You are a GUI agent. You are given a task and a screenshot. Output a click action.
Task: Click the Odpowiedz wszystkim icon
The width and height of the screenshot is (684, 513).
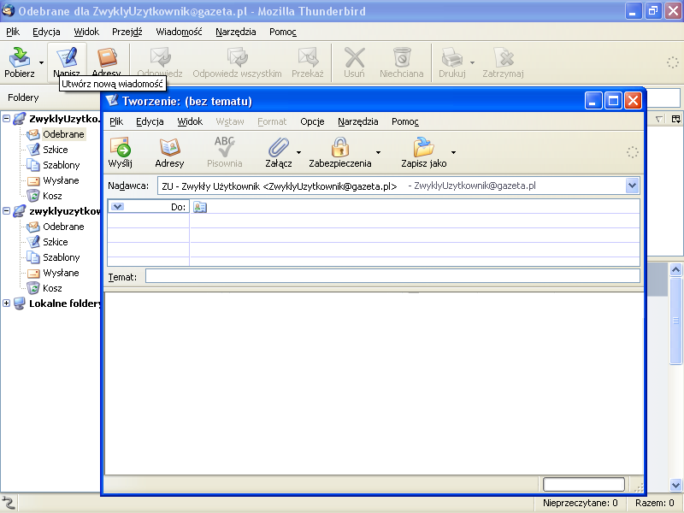point(237,57)
